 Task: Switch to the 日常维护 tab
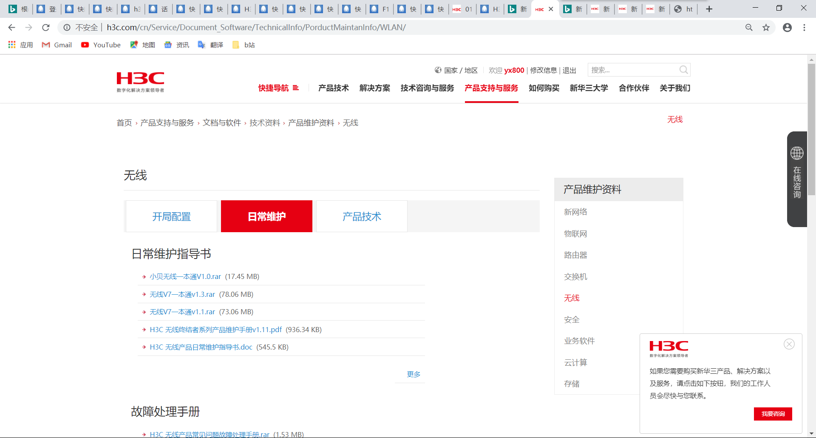click(266, 216)
